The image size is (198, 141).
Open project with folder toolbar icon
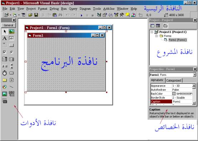[30, 15]
